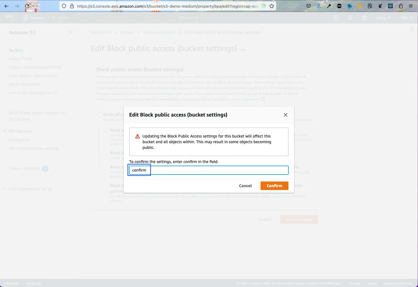Click the lock site info icon

click(72, 6)
